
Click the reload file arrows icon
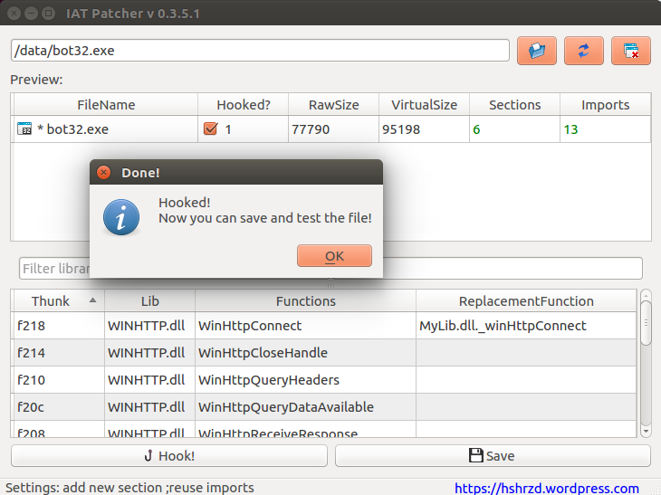[x=584, y=51]
